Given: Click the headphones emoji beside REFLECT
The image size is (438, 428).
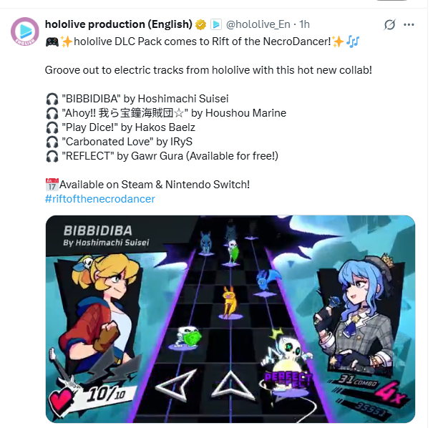Looking at the screenshot, I should [52, 156].
